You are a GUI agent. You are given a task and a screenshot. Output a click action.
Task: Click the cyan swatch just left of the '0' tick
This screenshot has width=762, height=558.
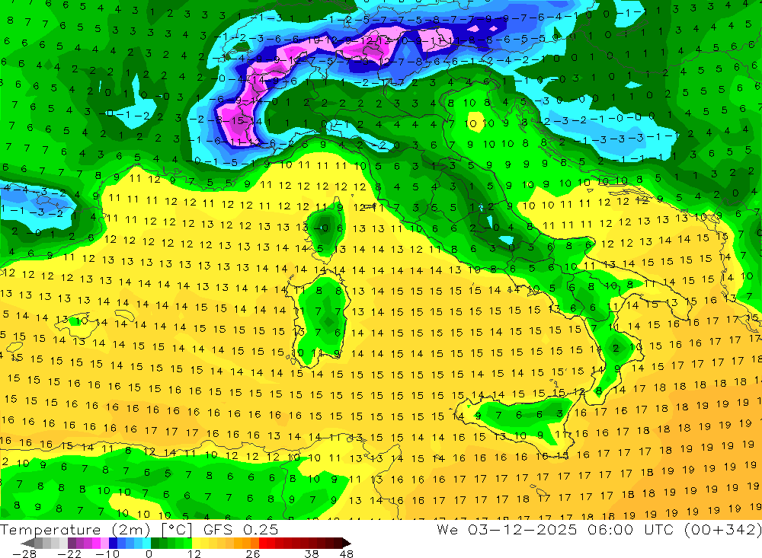(x=146, y=544)
